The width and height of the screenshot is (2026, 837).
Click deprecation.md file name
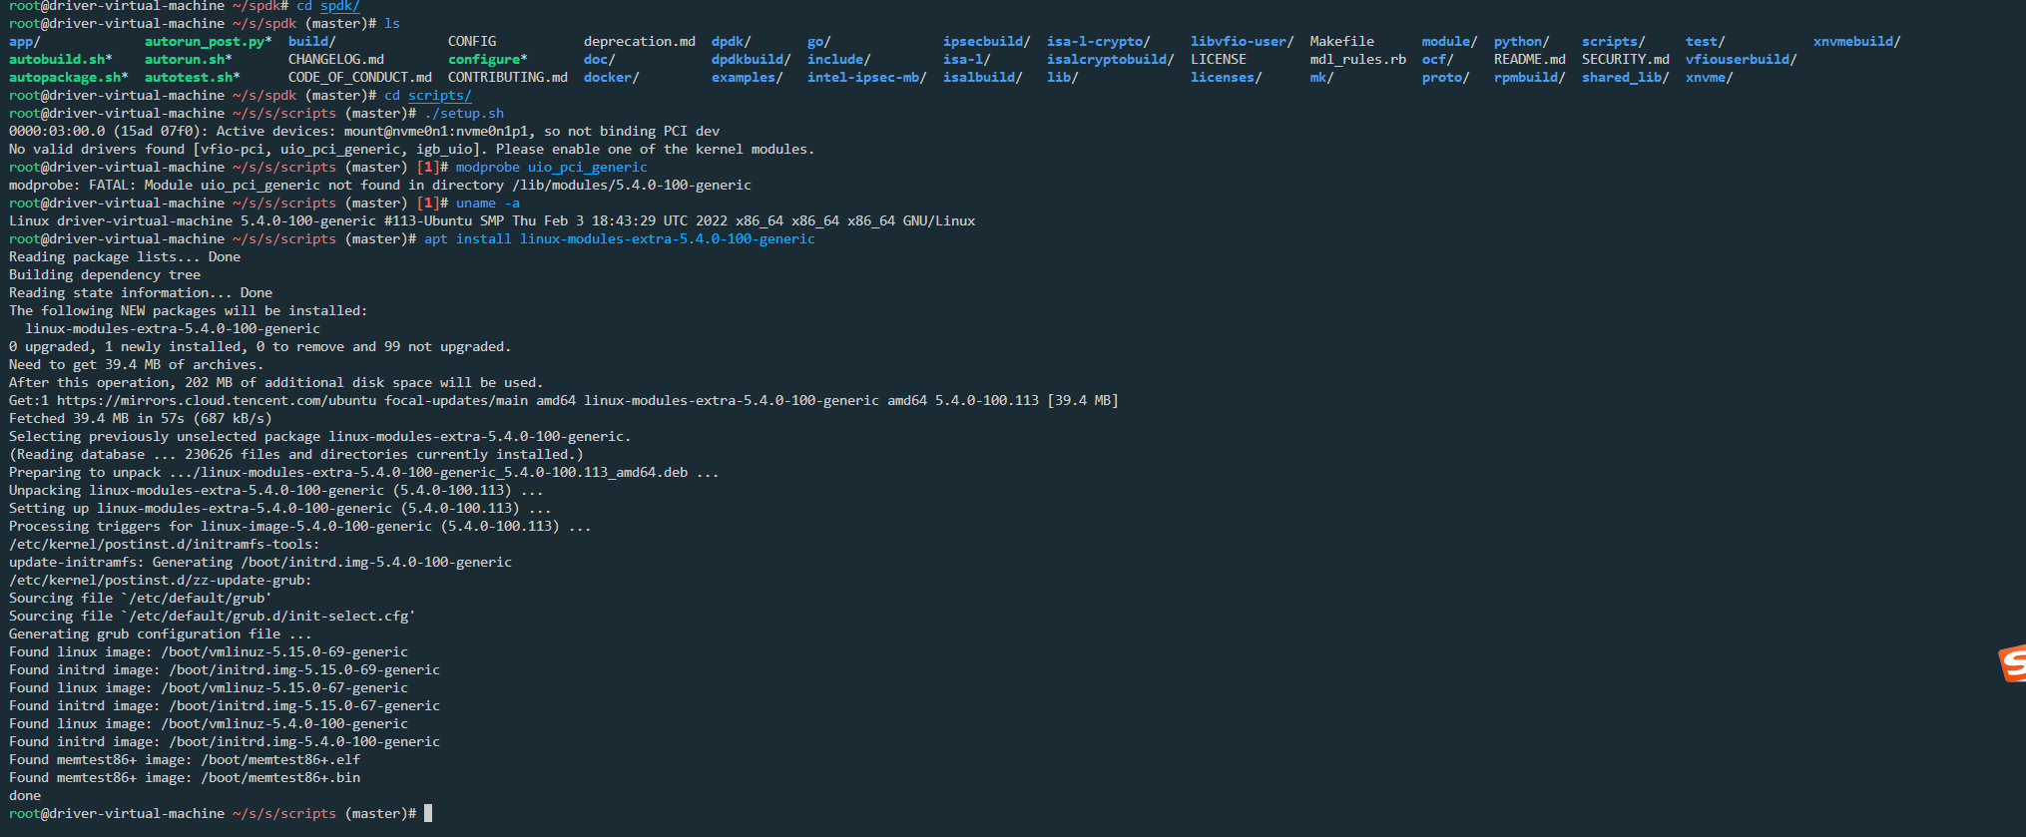pos(640,42)
